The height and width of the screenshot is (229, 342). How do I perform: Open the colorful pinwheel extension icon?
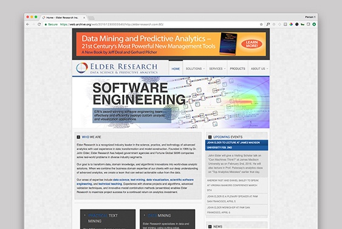pyautogui.click(x=291, y=24)
